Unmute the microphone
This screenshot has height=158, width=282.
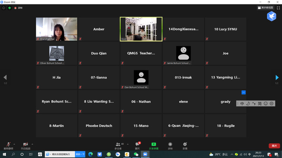(x=8, y=144)
